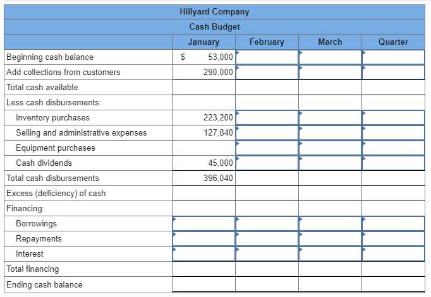
Task: Click the January ending cash balance cell
Action: (x=203, y=284)
